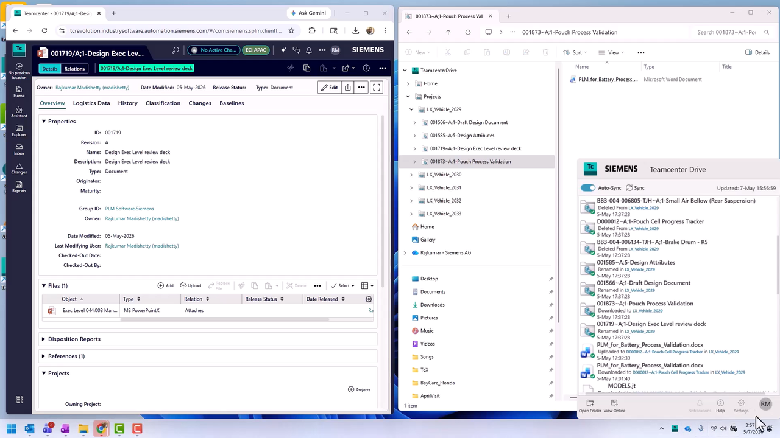Open the Classification tab
Image resolution: width=780 pixels, height=438 pixels.
point(163,103)
